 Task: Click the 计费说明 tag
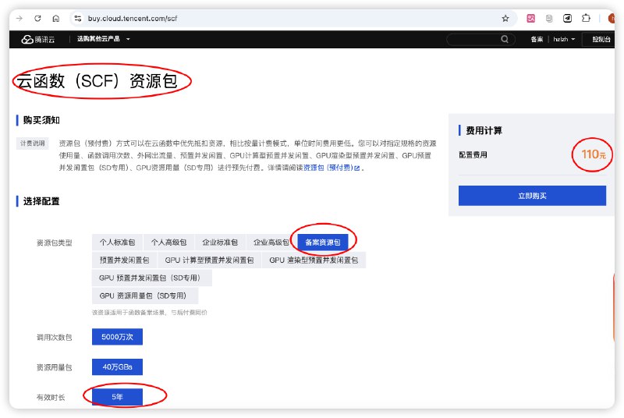33,143
